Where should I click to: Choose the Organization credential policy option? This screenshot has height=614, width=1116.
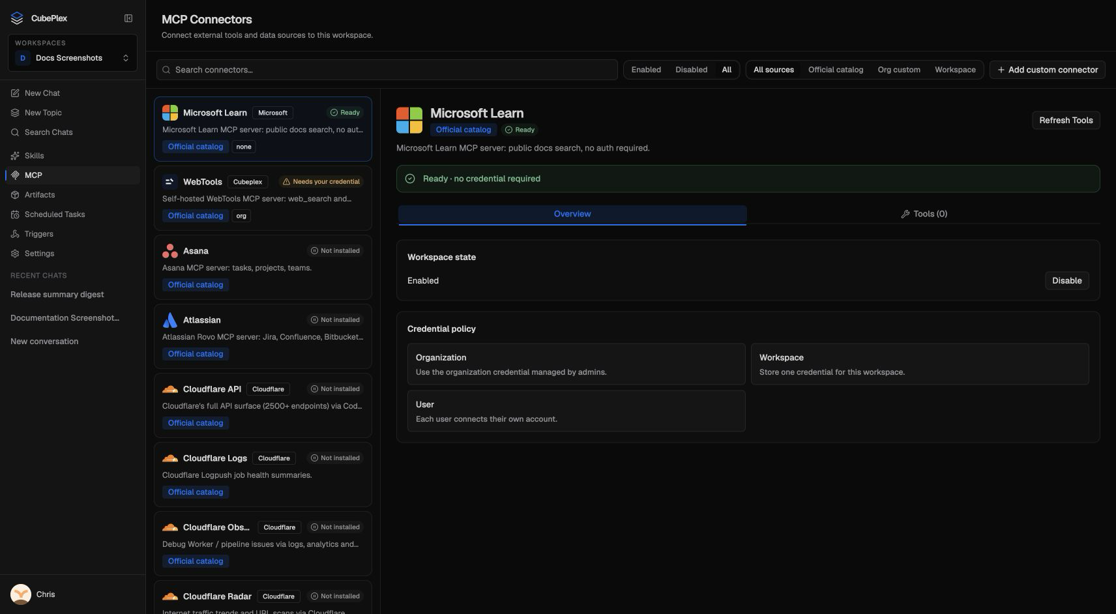pyautogui.click(x=576, y=364)
